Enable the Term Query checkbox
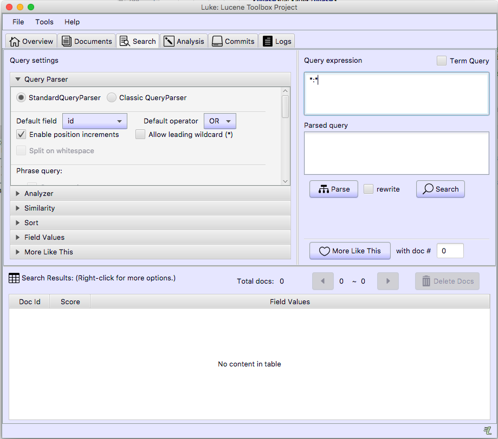Screen dimensions: 498x439 tap(442, 61)
